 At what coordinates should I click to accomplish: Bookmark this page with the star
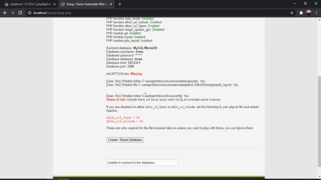point(292,13)
